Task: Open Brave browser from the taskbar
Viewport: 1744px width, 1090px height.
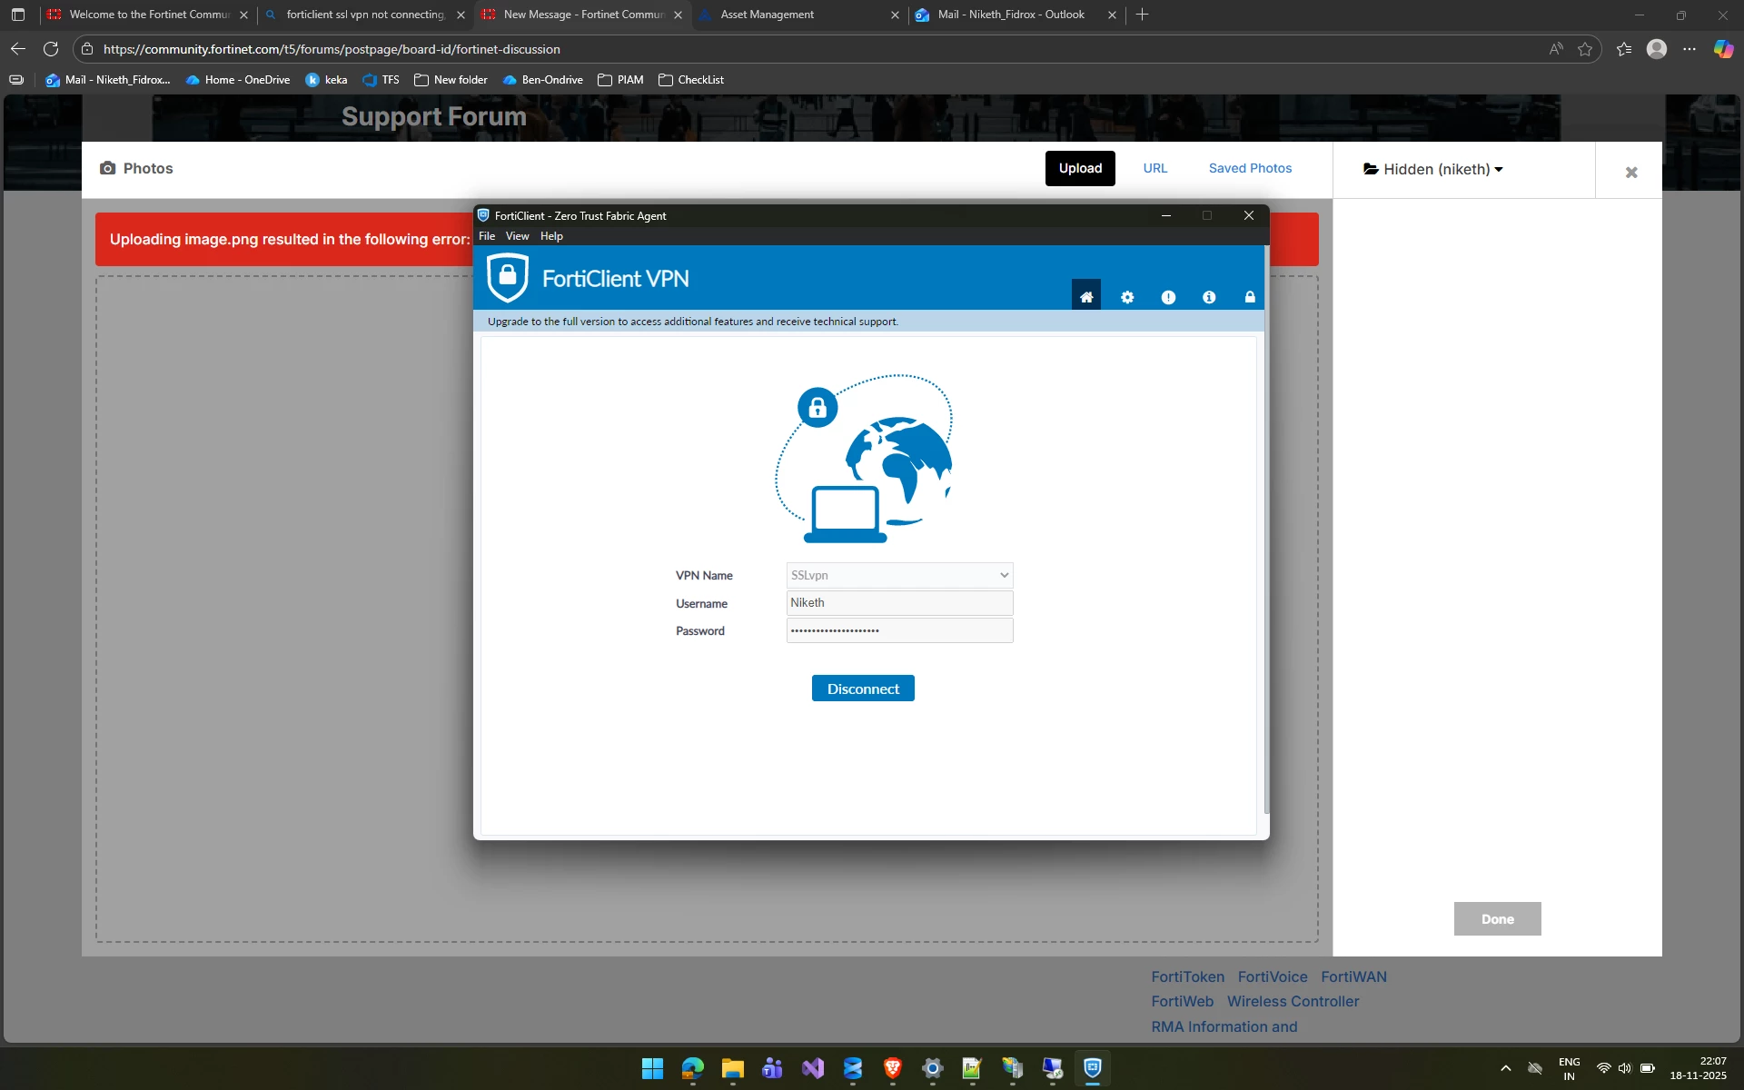Action: 892,1068
